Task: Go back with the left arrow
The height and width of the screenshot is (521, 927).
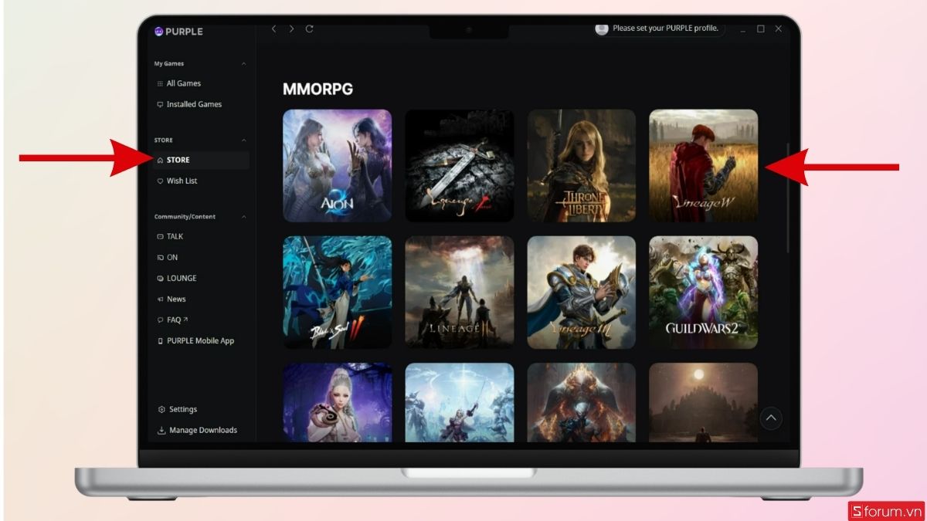Action: tap(273, 29)
